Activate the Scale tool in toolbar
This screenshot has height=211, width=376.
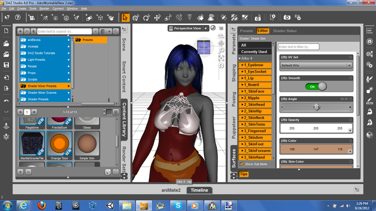click(168, 17)
